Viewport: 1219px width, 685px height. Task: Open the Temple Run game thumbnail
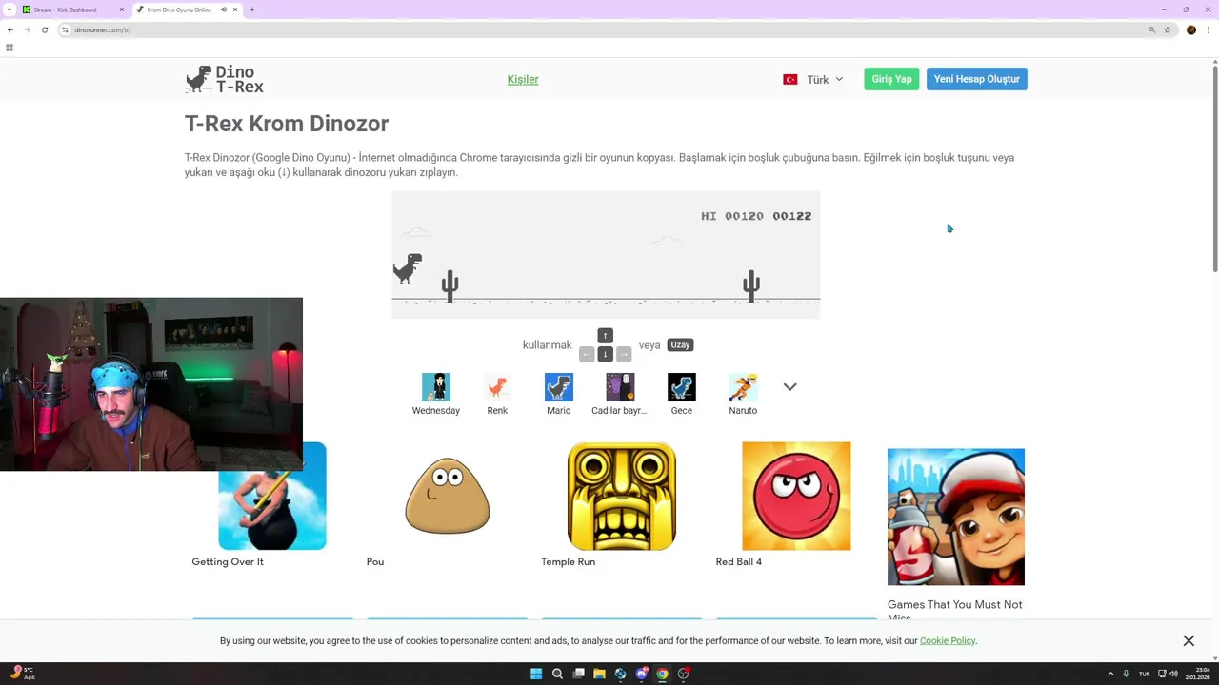point(622,496)
